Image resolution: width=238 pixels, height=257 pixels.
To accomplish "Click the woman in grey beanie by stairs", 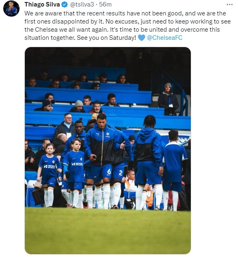I will tap(168, 99).
